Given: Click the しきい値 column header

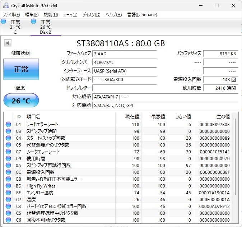Looking at the screenshot, I should click(180, 116).
